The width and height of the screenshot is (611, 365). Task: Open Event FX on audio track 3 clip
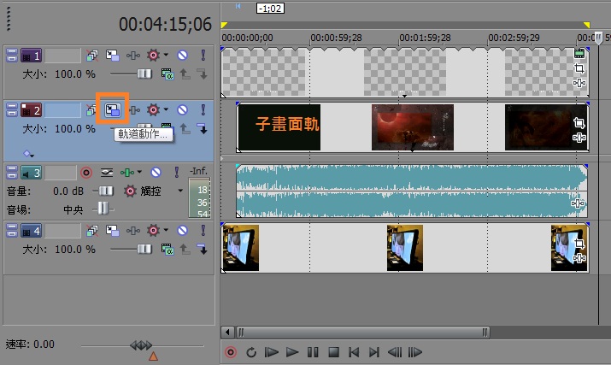[578, 203]
